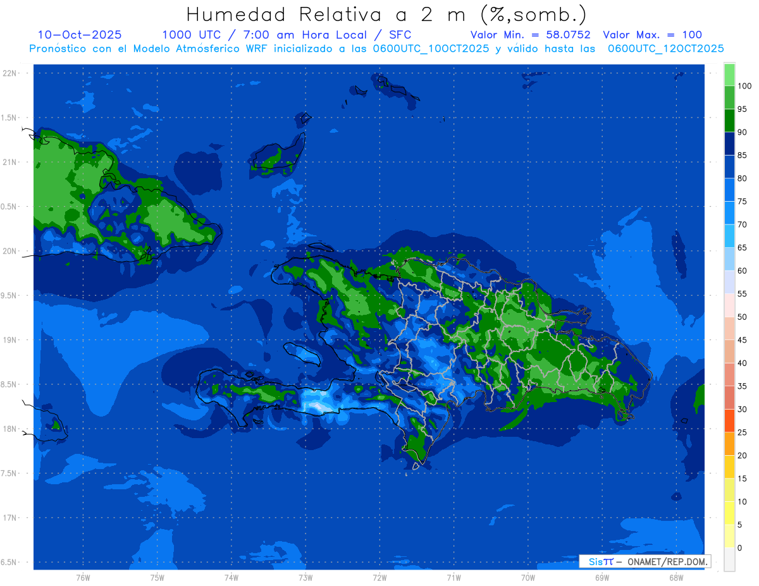Click the '71W' longitude label
This screenshot has height=586, width=759.
coord(454,578)
